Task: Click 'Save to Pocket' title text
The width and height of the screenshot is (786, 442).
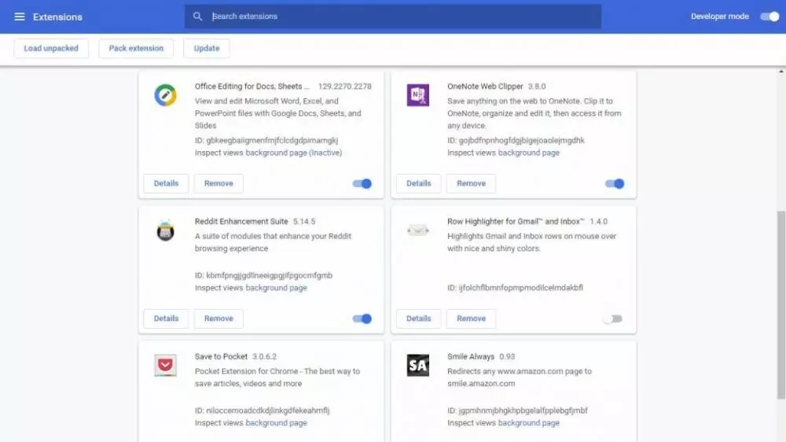Action: 221,356
